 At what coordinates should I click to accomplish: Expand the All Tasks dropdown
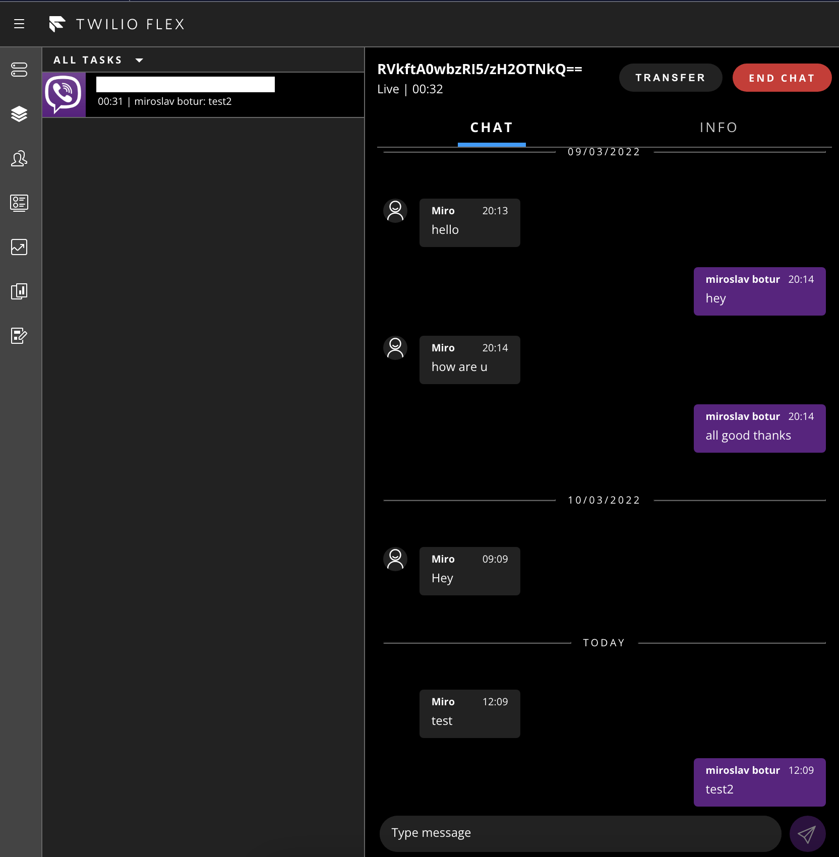tap(99, 60)
